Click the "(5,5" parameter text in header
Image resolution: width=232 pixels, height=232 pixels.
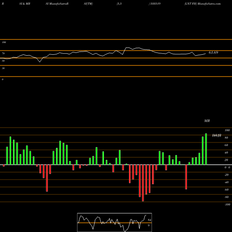click(119, 4)
